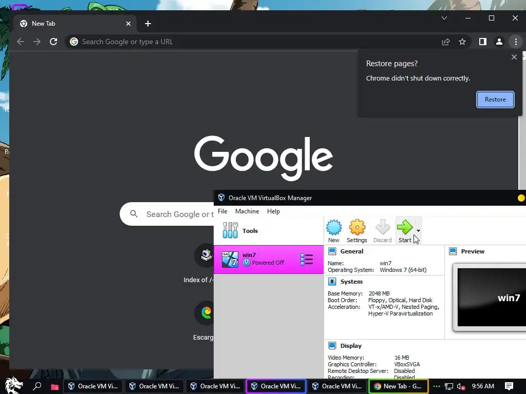Select the win7 Powered Off machine entry
This screenshot has height=394, width=526.
269,259
